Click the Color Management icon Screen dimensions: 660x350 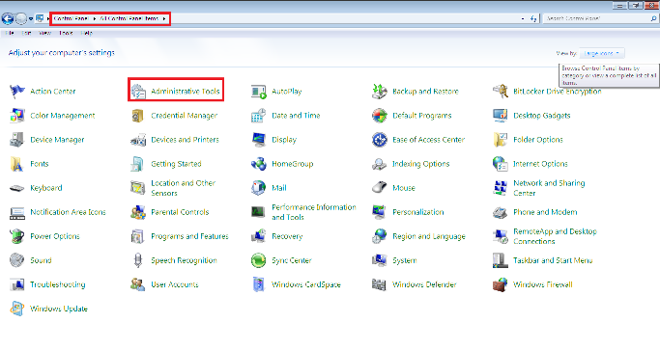pos(16,116)
